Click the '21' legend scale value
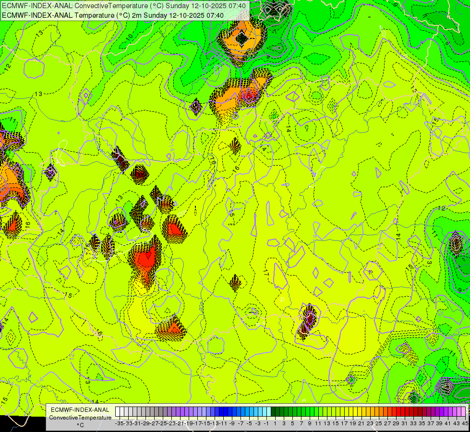The height and width of the screenshot is (432, 470). pos(362,423)
